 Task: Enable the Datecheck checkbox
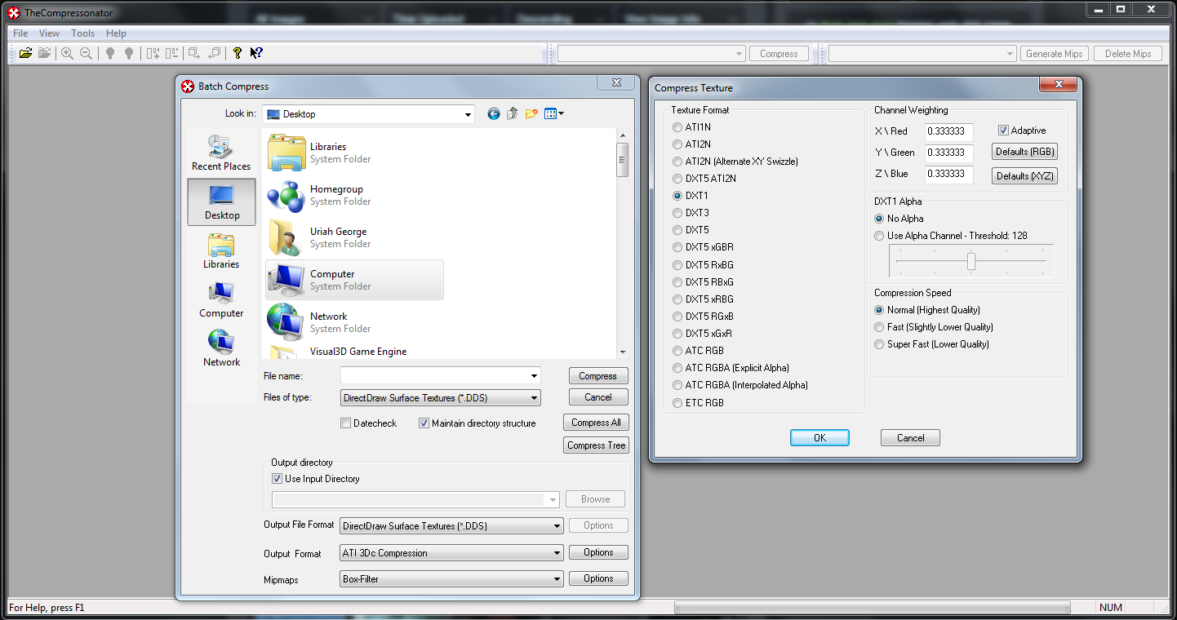click(346, 423)
